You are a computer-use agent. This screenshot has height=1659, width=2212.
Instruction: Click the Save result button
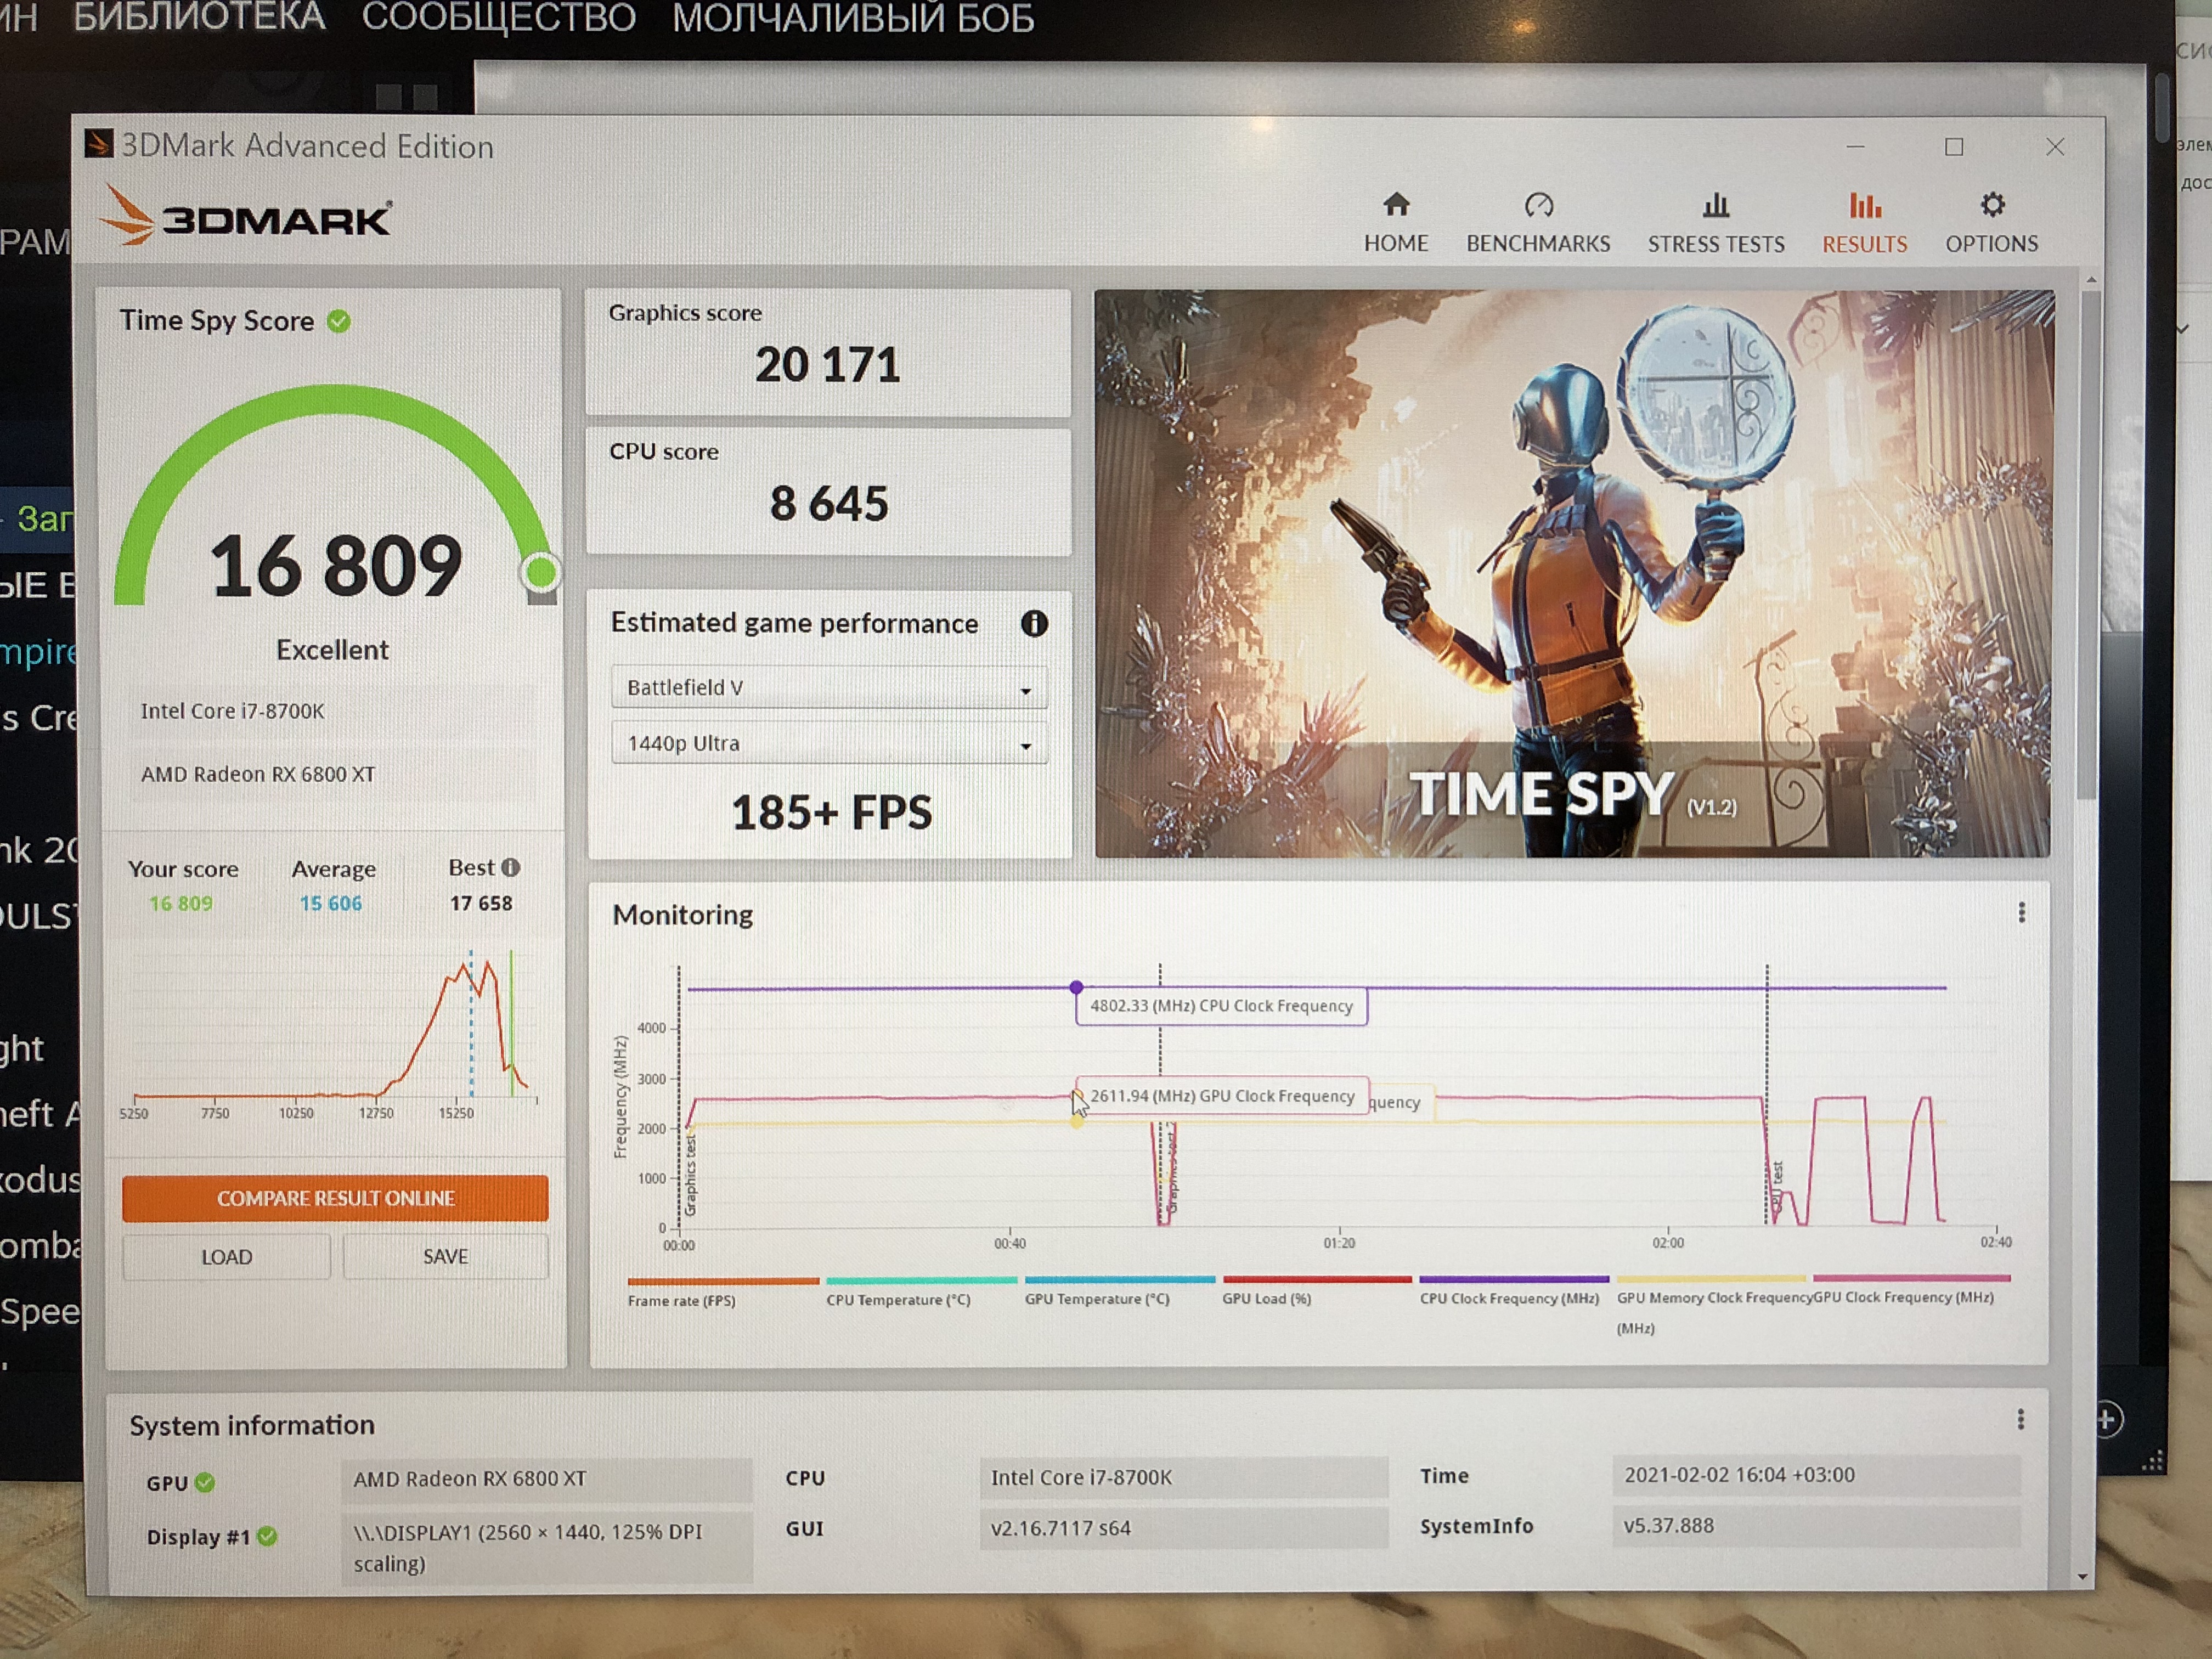(445, 1256)
